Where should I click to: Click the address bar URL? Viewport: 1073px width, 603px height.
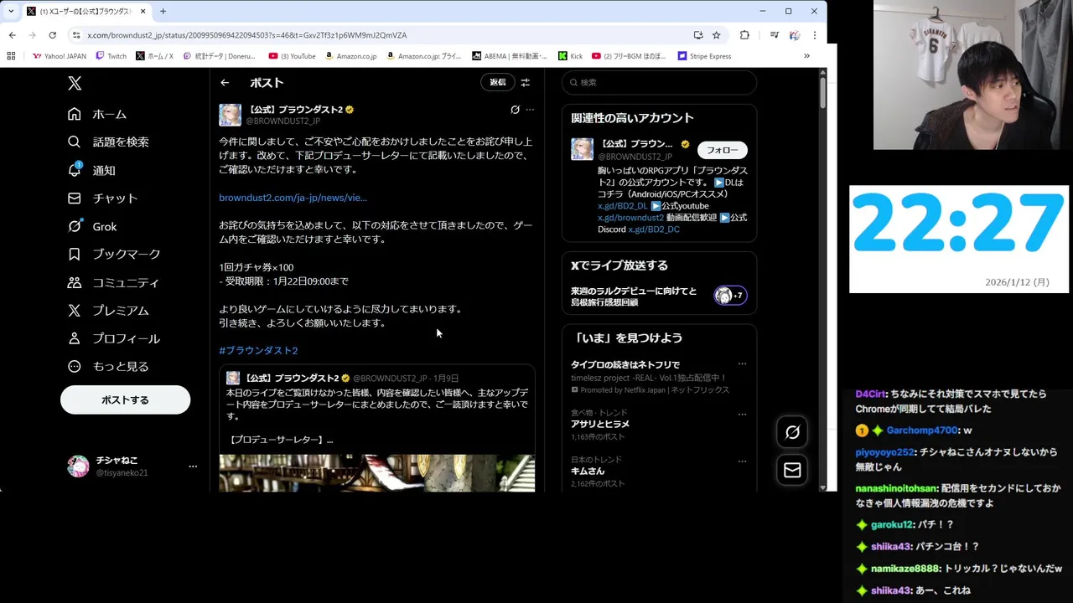pos(247,35)
